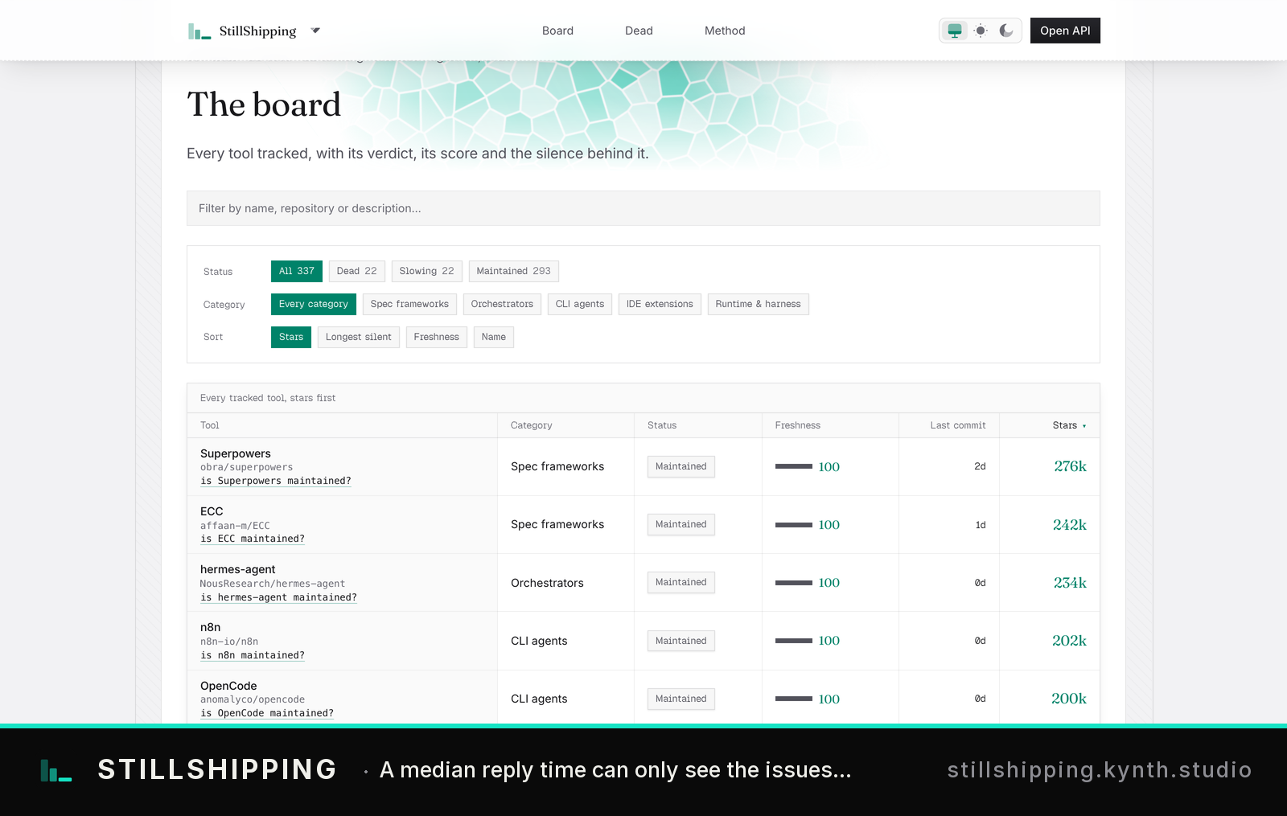
Task: Click the Category column header
Action: click(532, 425)
